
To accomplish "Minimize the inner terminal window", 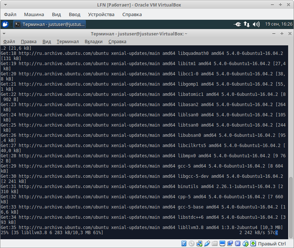I will (x=274, y=33).
